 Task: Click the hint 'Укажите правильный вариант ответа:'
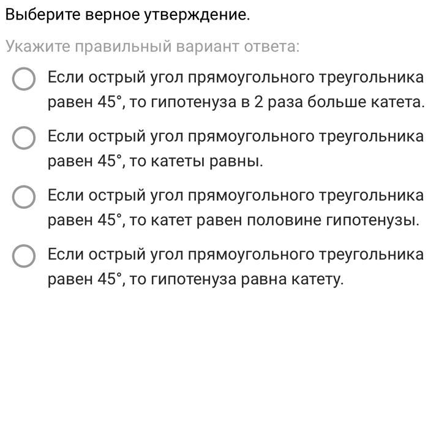[152, 47]
